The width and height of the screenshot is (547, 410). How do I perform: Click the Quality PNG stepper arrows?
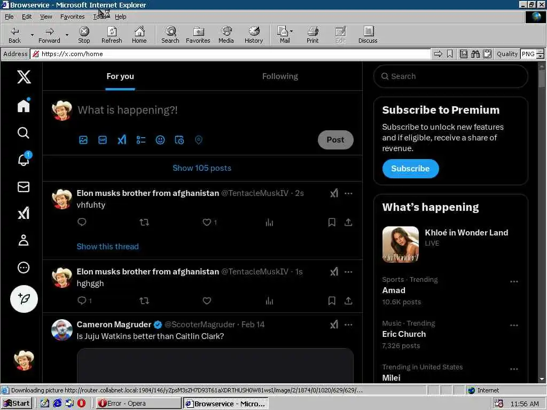[x=540, y=54]
